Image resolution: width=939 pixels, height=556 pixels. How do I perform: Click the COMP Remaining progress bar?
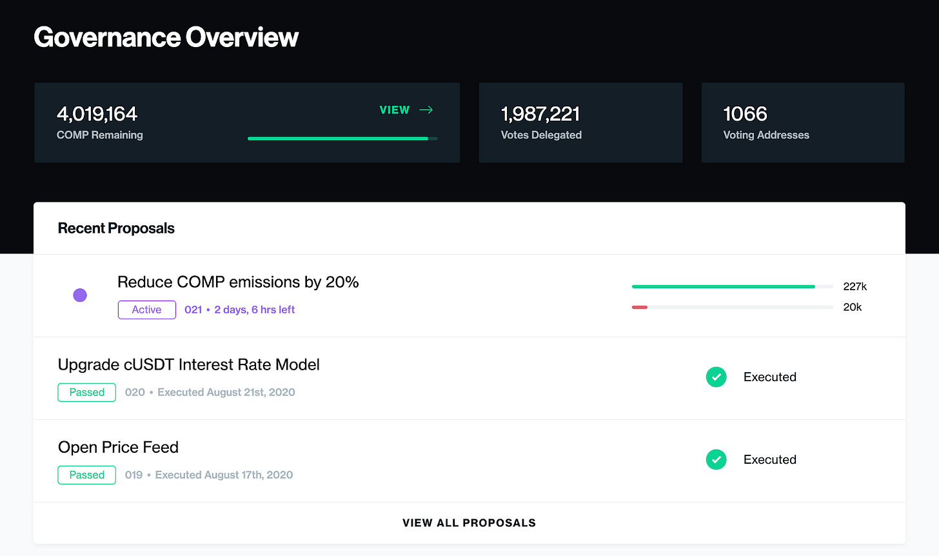coord(342,138)
